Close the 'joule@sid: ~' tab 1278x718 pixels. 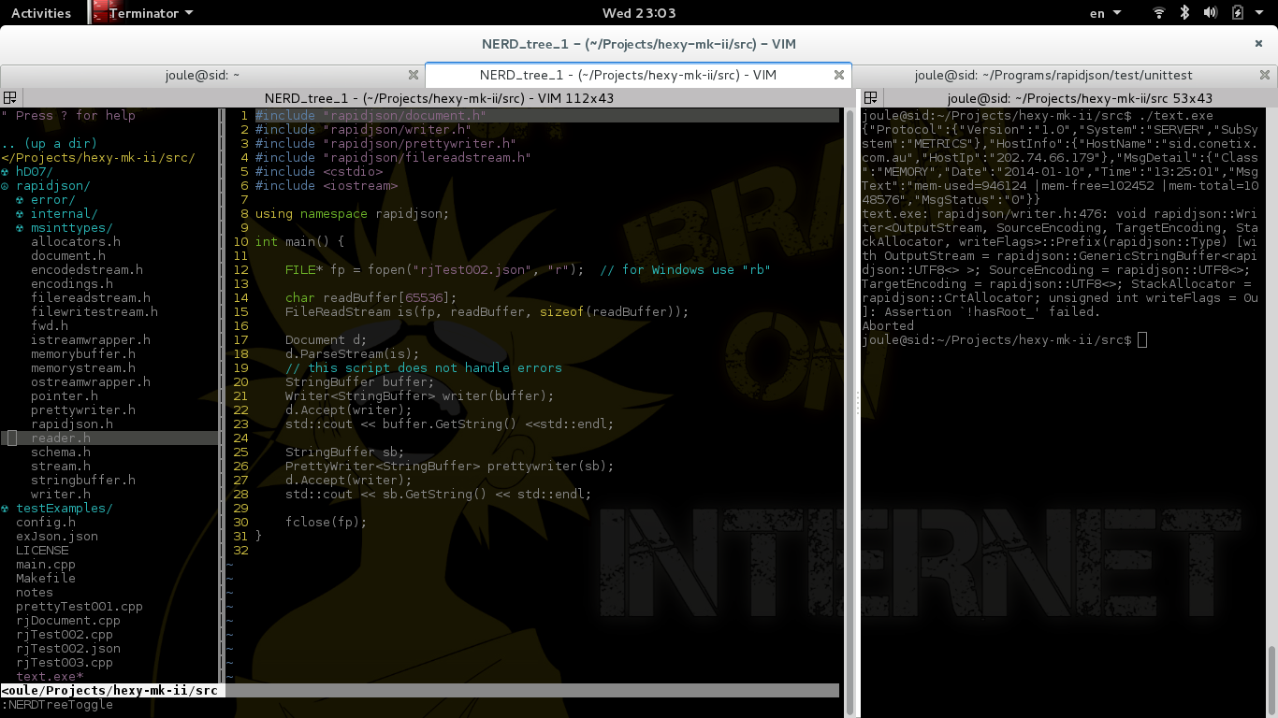pyautogui.click(x=414, y=75)
